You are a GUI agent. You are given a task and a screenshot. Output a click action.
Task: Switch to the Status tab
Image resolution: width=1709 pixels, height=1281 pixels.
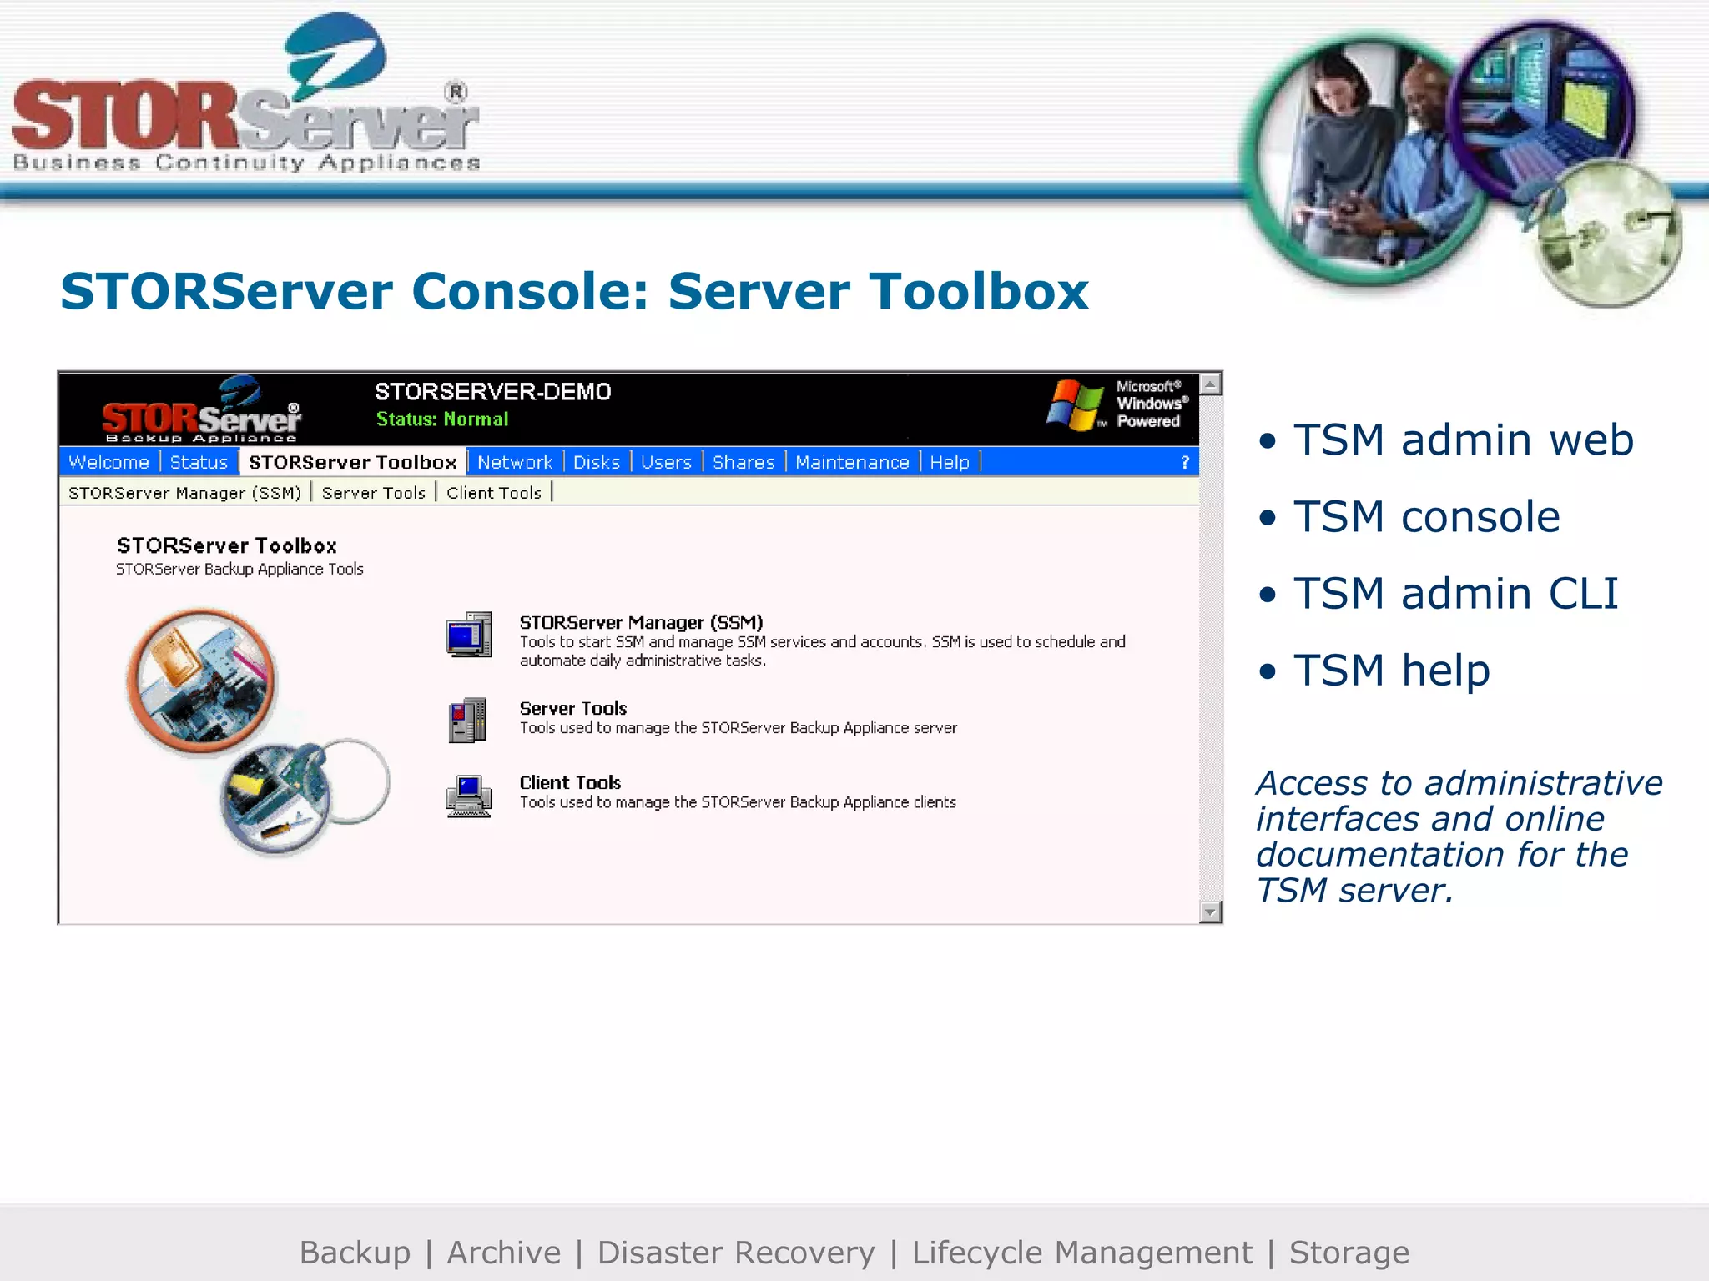click(x=199, y=462)
